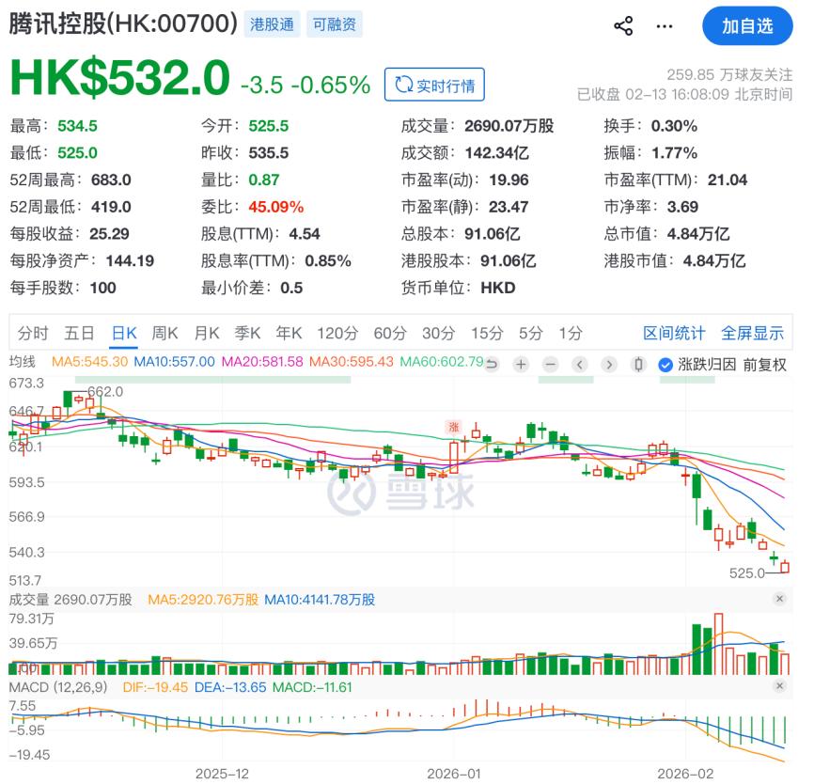Click the share icon at top
This screenshot has width=814, height=784.
click(x=623, y=26)
